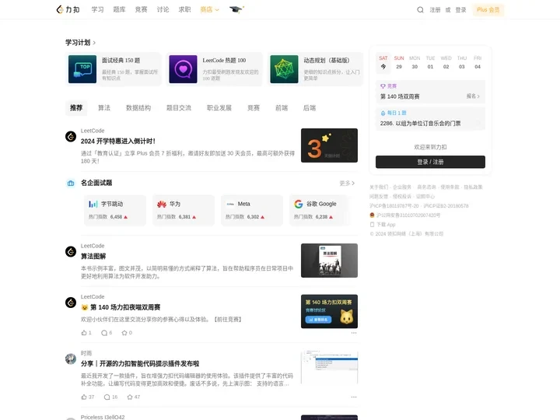Click 报名 for 第 140 场双周赛
Image resolution: width=560 pixels, height=420 pixels.
(x=473, y=96)
